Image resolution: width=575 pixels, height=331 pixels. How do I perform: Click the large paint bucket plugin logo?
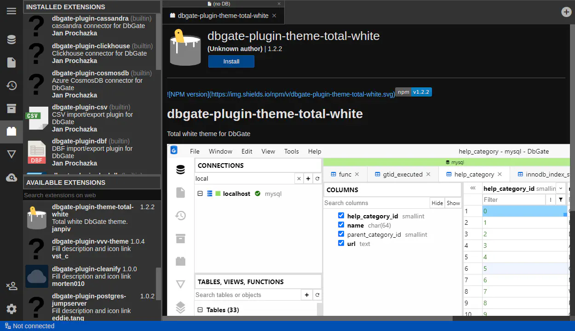185,47
